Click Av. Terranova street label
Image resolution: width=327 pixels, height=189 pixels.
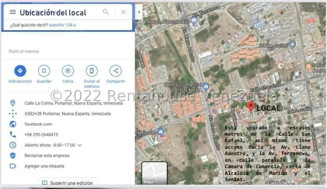tap(206, 11)
